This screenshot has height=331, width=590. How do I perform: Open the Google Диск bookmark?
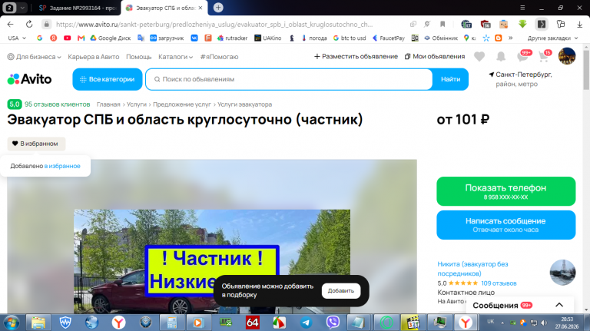(x=111, y=38)
